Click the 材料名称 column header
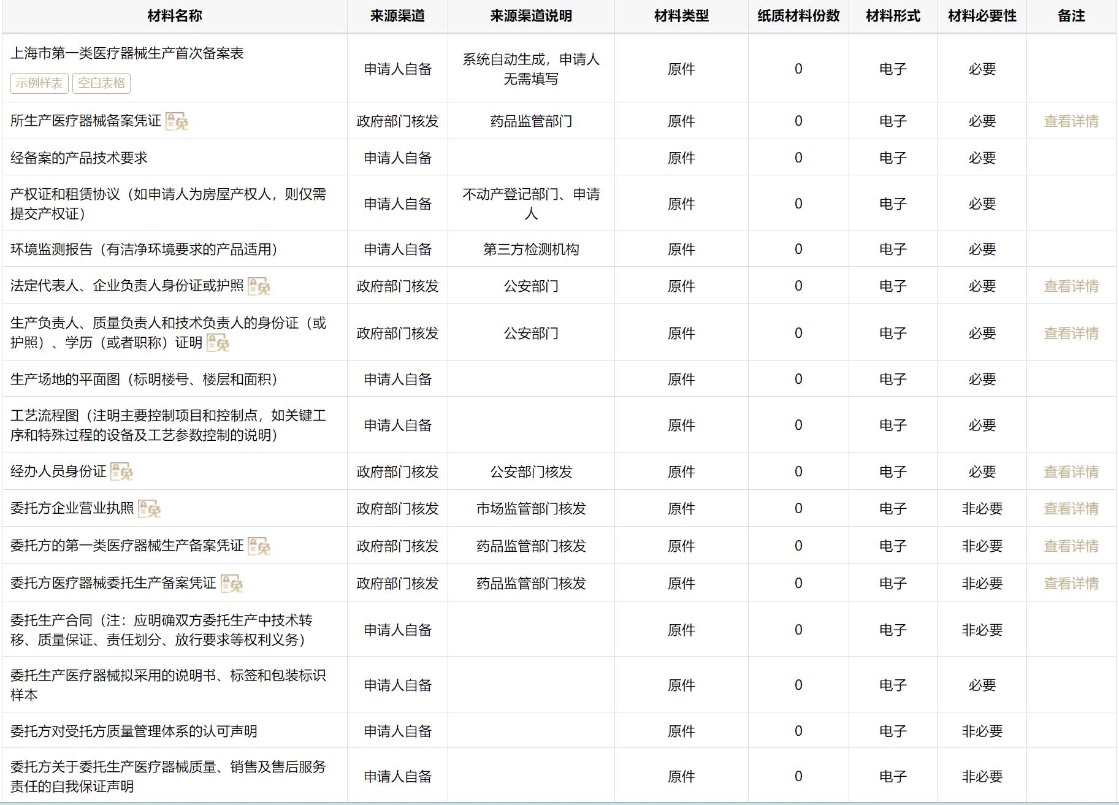Screen dimensions: 1119x805 175,17
